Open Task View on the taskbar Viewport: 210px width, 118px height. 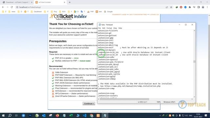[16, 115]
